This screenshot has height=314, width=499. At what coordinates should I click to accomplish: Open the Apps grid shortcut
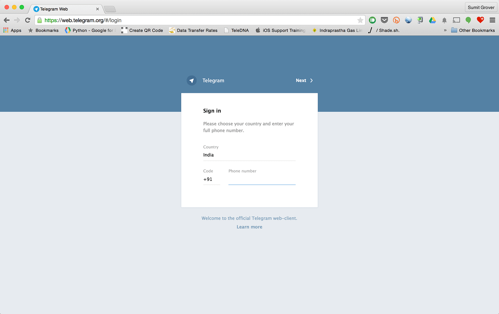[x=12, y=30]
